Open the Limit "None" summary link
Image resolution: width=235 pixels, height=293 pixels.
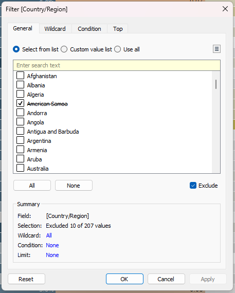[x=52, y=255]
